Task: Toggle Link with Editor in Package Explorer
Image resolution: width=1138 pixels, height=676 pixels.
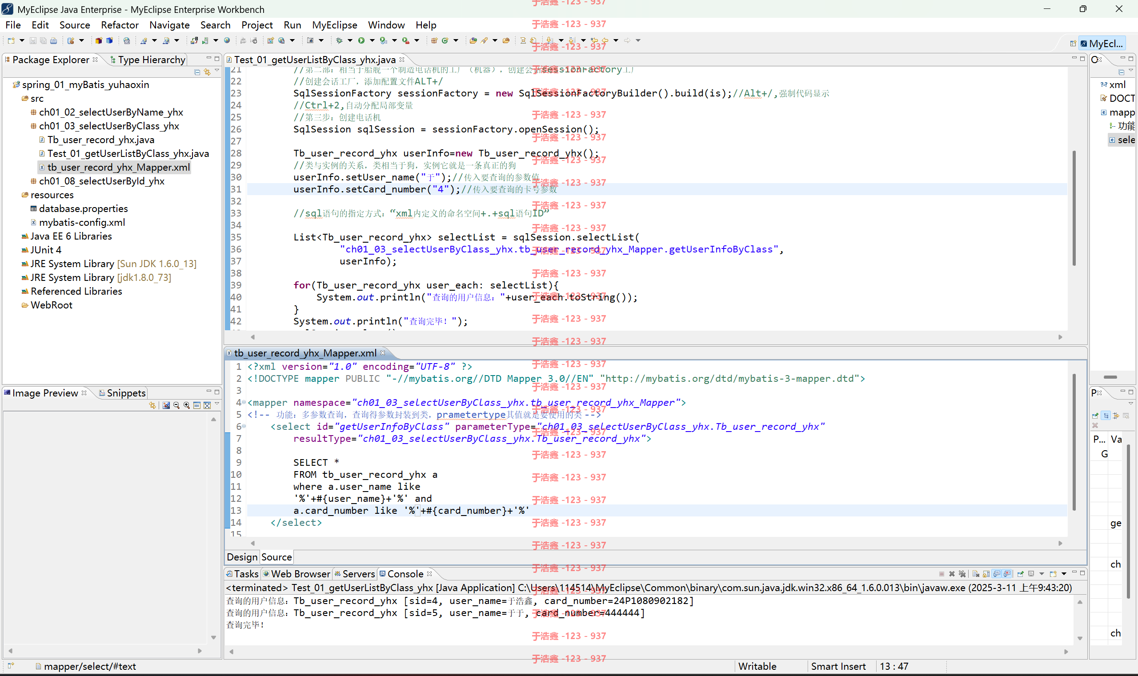Action: tap(207, 72)
